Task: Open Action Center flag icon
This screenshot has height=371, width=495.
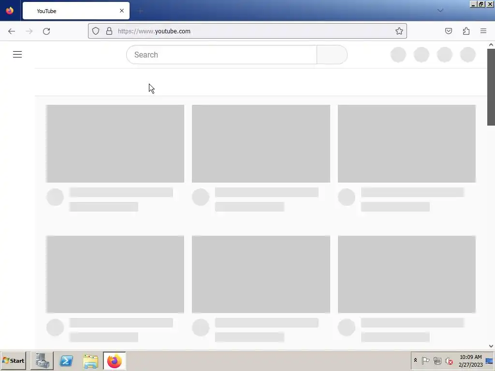Action: [425, 360]
